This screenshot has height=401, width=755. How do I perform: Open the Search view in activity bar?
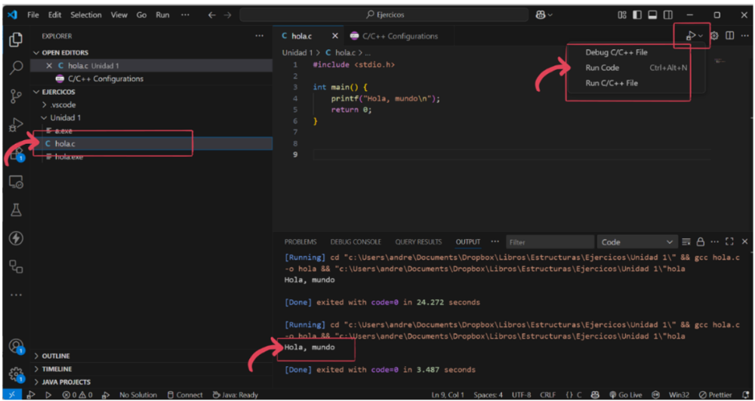16,69
